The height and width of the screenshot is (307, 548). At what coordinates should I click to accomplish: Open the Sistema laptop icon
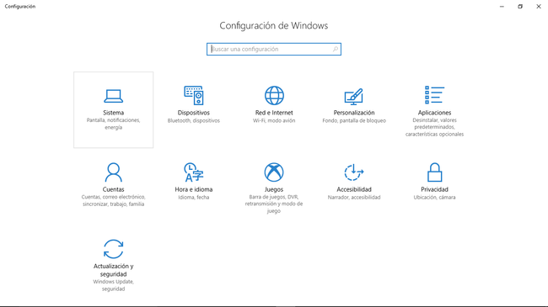pos(113,96)
